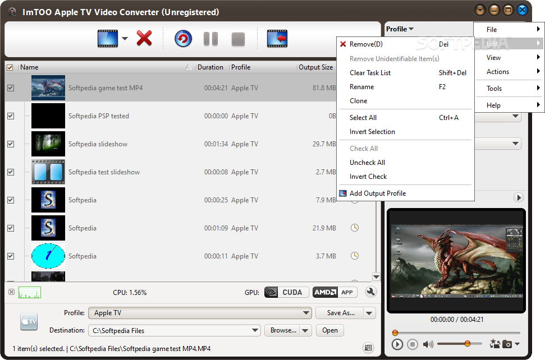
Task: Choose Select All menu entry
Action: point(405,118)
